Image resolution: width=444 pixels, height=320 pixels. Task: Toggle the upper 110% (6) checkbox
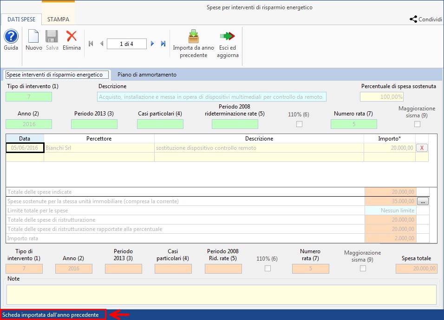pyautogui.click(x=299, y=124)
